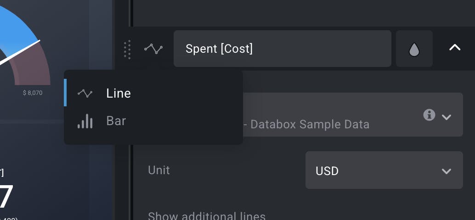Open the chart type icon beside Spent [Cost]
Viewport: 475px width, 220px height.
coord(153,49)
